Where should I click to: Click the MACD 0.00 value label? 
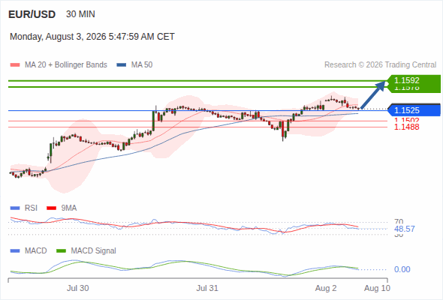tap(402, 269)
